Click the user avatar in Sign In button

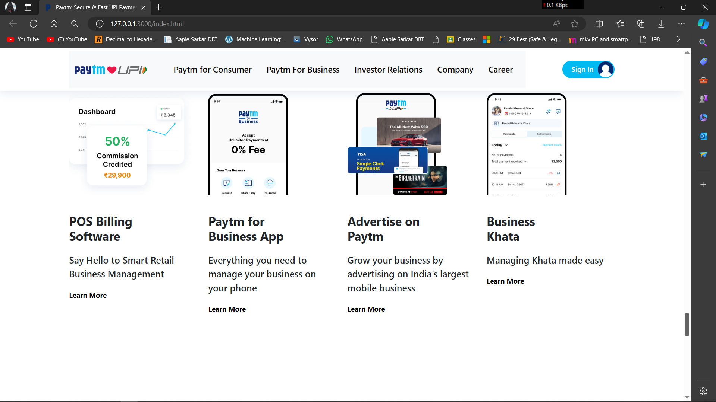(x=605, y=70)
